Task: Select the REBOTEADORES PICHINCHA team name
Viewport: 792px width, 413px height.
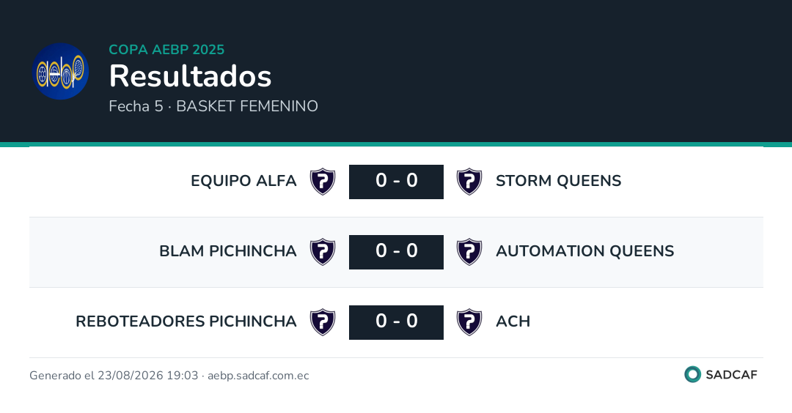Action: [x=186, y=321]
